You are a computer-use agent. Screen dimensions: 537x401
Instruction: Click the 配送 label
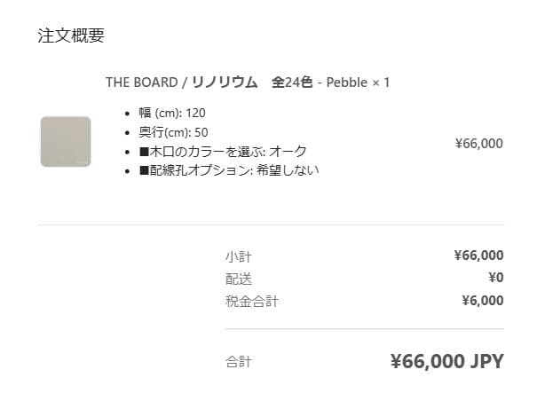(239, 279)
